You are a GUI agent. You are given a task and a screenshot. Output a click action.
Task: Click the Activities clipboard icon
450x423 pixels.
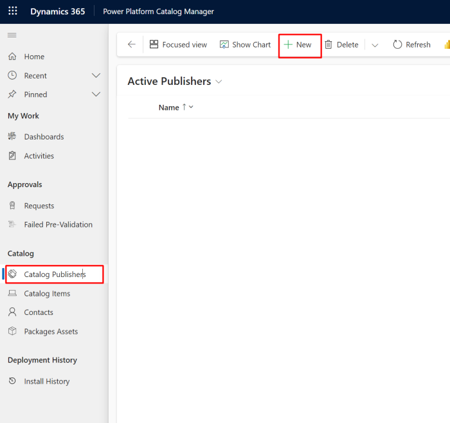pos(12,156)
